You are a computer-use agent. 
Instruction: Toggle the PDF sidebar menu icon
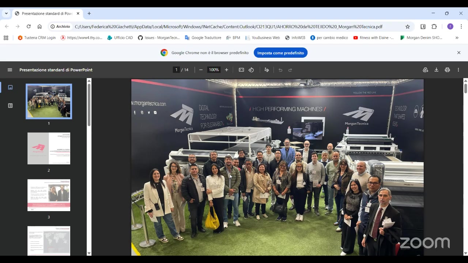coord(10,70)
